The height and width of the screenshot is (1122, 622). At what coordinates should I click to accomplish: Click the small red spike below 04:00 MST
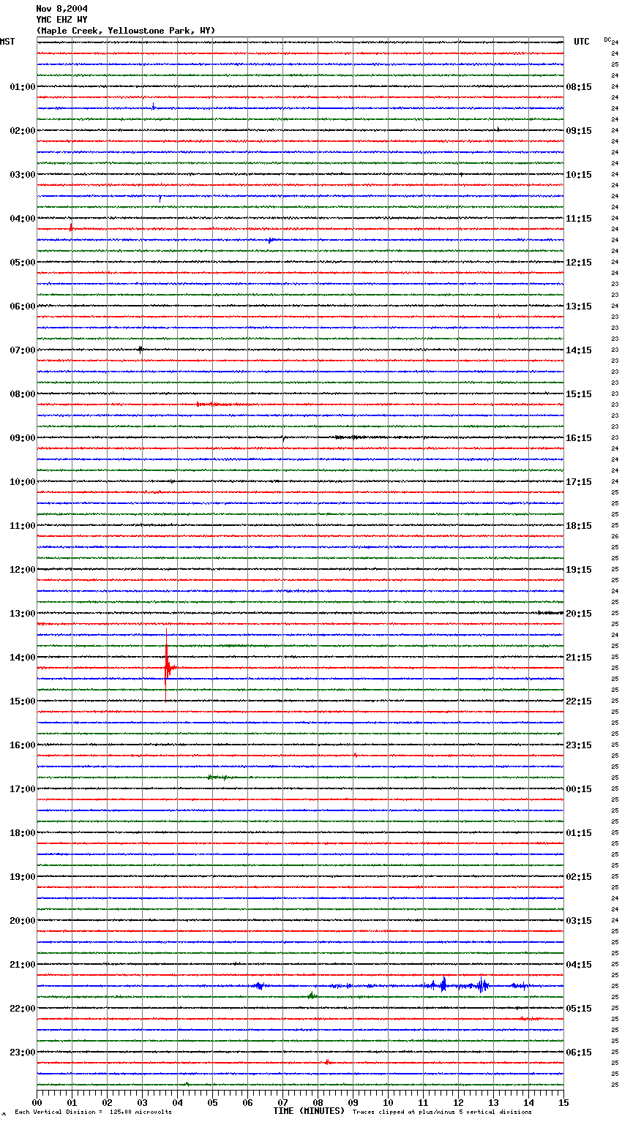(71, 227)
